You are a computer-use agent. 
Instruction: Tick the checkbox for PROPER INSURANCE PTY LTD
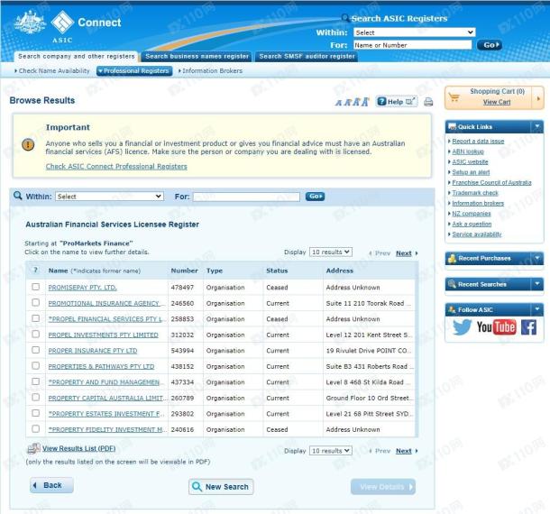(x=35, y=350)
